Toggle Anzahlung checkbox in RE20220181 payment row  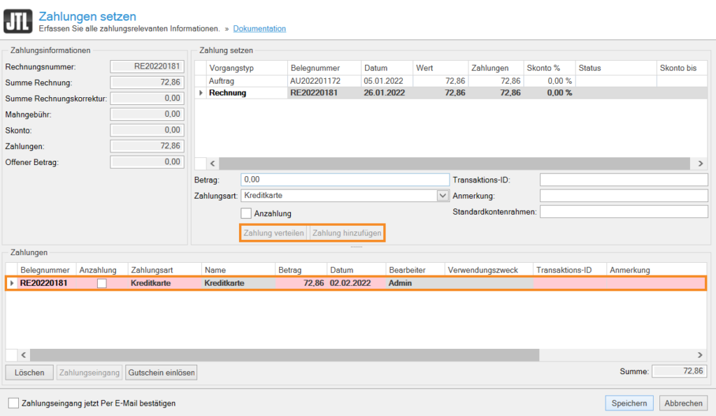pyautogui.click(x=102, y=283)
